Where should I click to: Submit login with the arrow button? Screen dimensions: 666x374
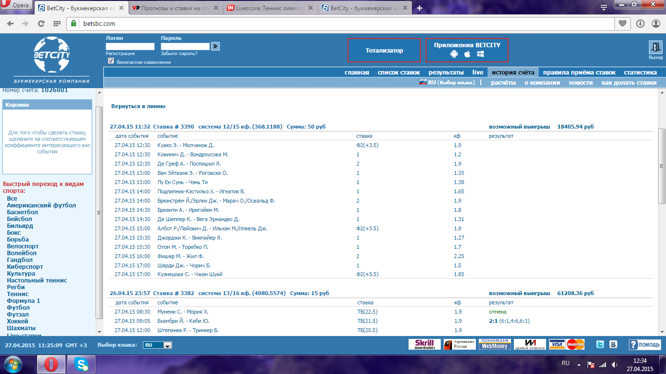(x=215, y=46)
